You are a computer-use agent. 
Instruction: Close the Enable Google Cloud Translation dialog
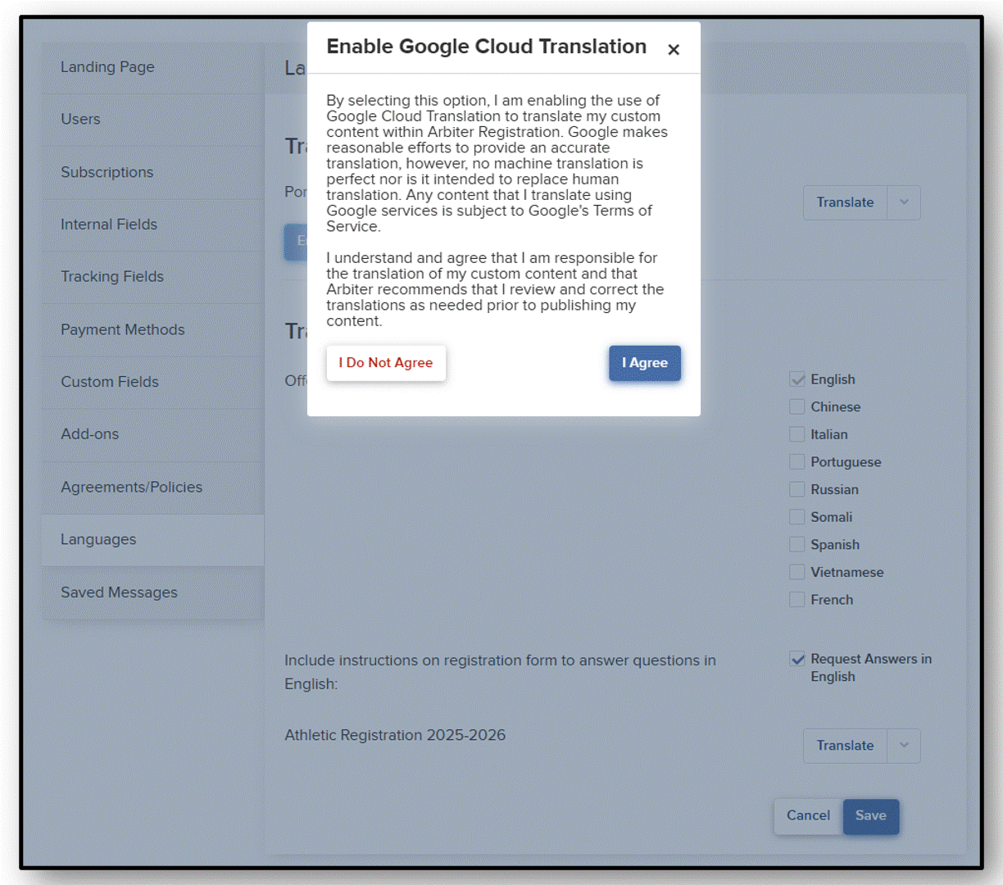point(674,50)
